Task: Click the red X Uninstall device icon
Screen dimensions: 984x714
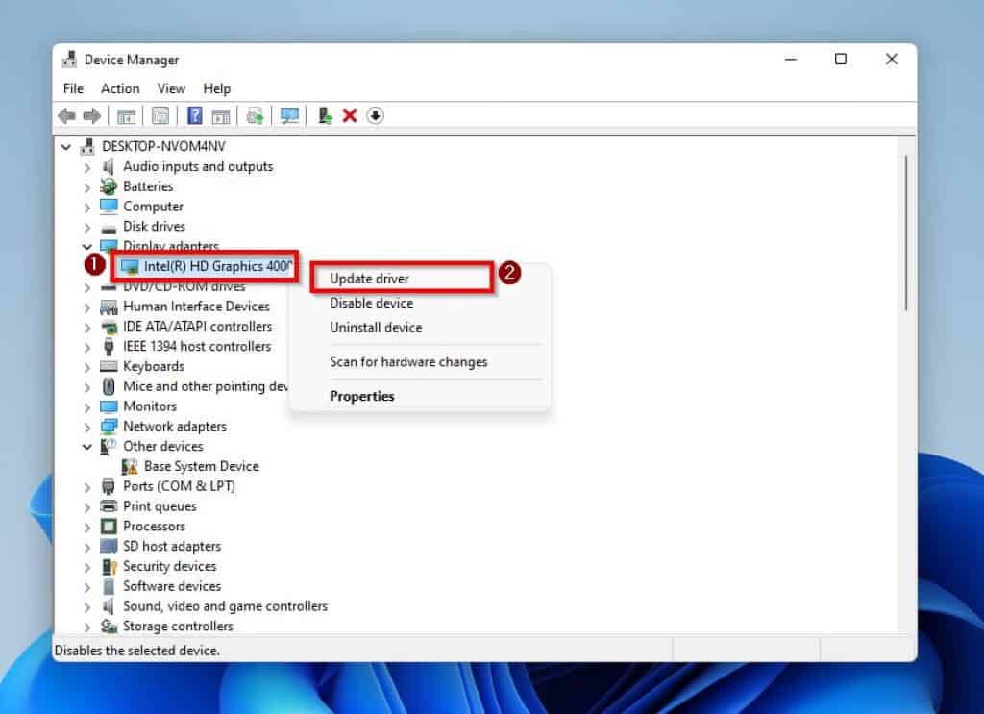Action: tap(350, 115)
